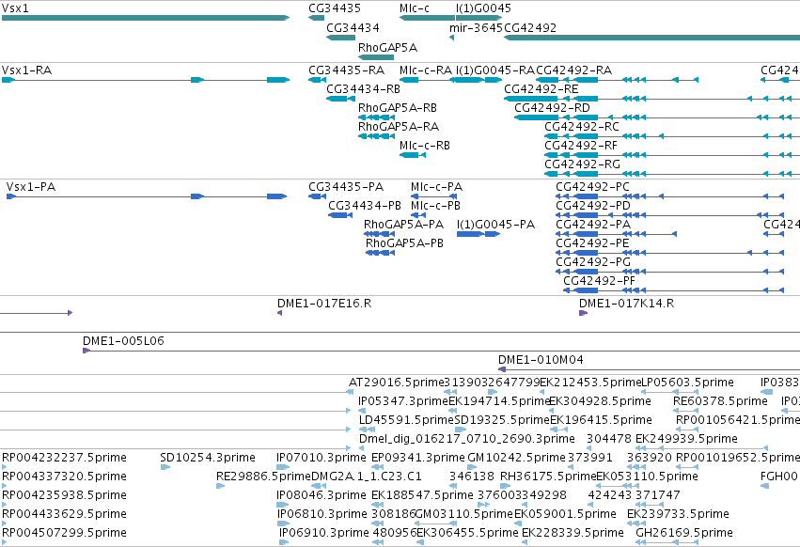This screenshot has height=547, width=800.
Task: Click the CG42492-RG transcript label
Action: [582, 164]
